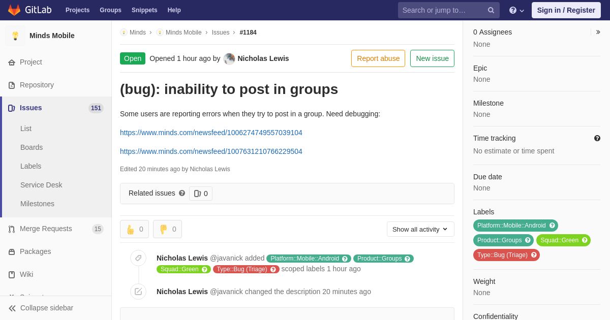Open the Groups menu
610x320 pixels.
click(110, 10)
